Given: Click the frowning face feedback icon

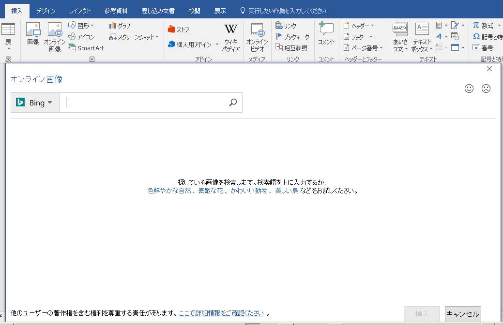Looking at the screenshot, I should pos(486,89).
